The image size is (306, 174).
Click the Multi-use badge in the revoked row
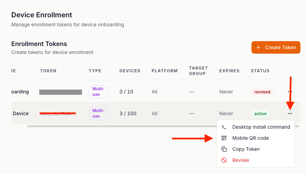(98, 92)
